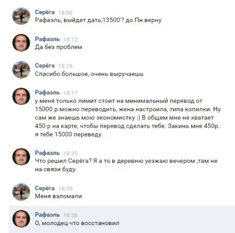Click the Серёга name link at 18:16
Image resolution: width=235 pixels, height=233 pixels.
tap(45, 66)
